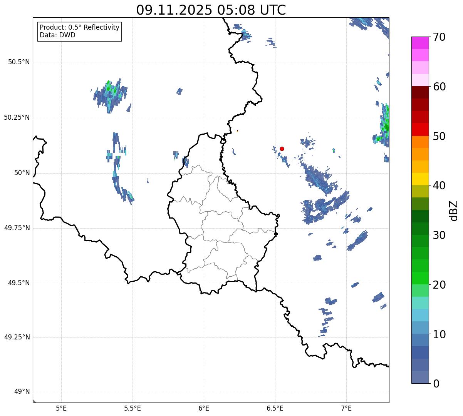Click the red station marker dot
This screenshot has width=463, height=416.
[282, 149]
